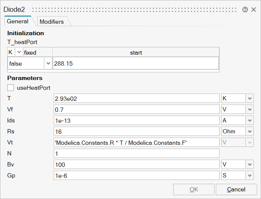Expand the fixed false dropdown
The height and width of the screenshot is (199, 261).
(x=48, y=64)
